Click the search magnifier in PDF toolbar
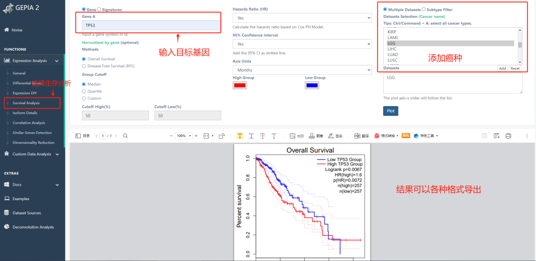Screen dimensions: 536x261 tap(126, 136)
